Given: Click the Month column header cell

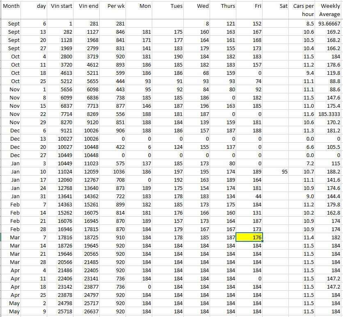Looking at the screenshot, I should tap(11, 6).
